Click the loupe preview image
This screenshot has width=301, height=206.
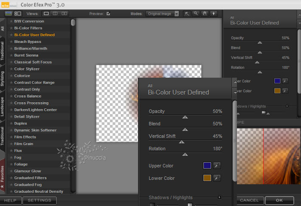point(269,156)
